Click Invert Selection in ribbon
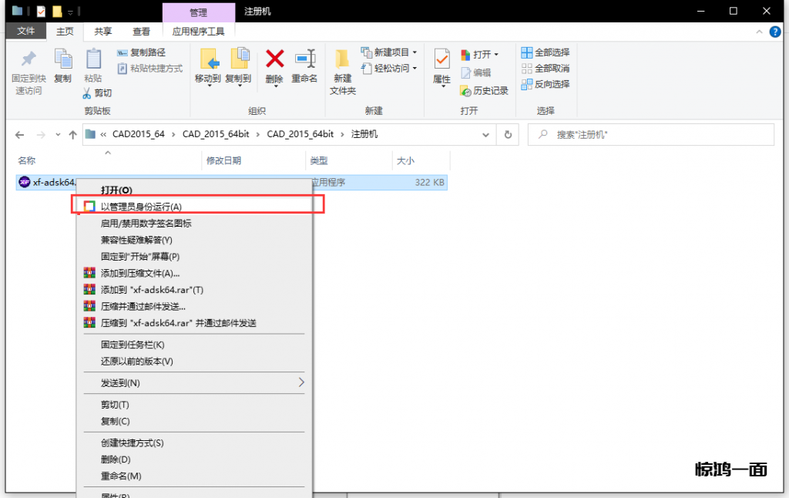 point(546,84)
